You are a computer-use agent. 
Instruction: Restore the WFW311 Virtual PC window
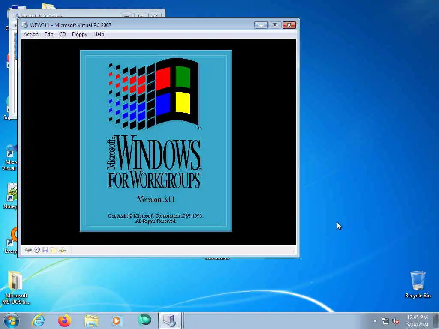[275, 25]
